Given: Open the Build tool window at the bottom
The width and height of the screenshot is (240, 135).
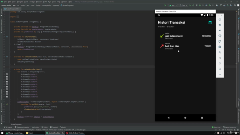Looking at the screenshot, I should [x=63, y=127].
